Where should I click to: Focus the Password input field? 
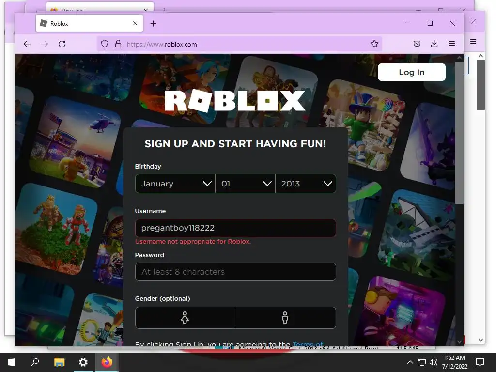235,272
